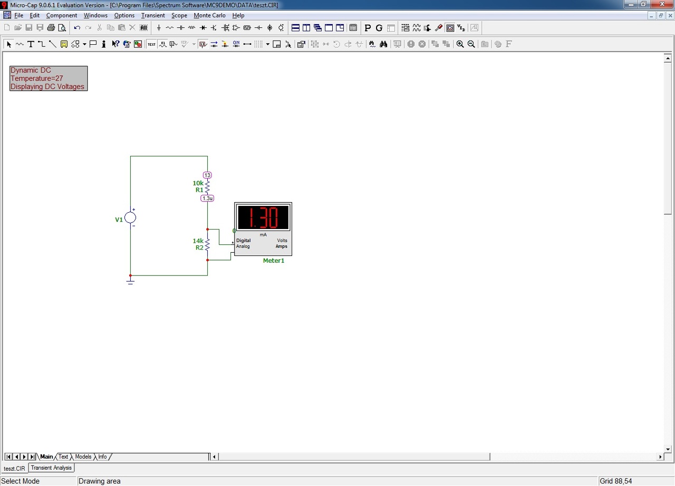The width and height of the screenshot is (675, 486).
Task: Select the R1 resistor label
Action: (199, 190)
